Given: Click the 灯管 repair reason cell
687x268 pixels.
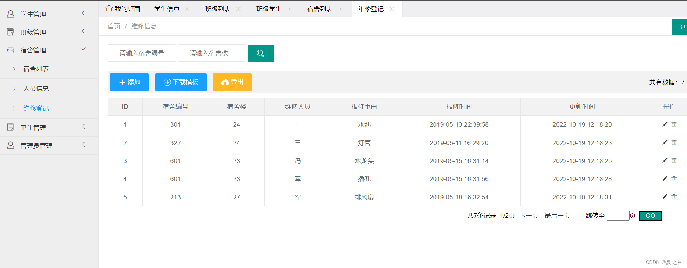Looking at the screenshot, I should 364,143.
